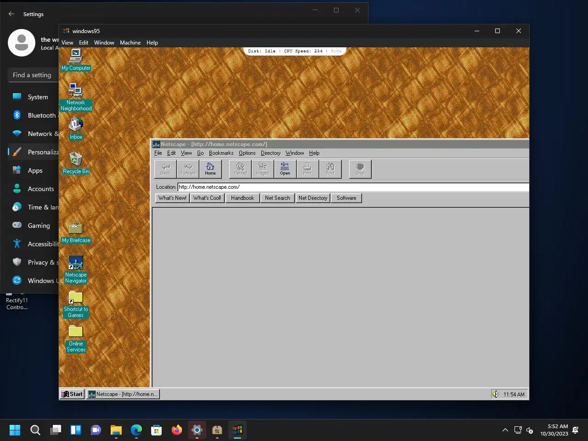Select the My Computer desktop icon
Viewport: 588px width, 441px height.
[x=76, y=60]
